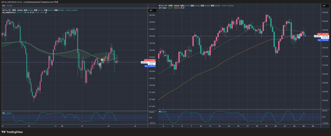Select RCI legend in right lower pane
The height and width of the screenshot is (136, 331).
coord(160,111)
